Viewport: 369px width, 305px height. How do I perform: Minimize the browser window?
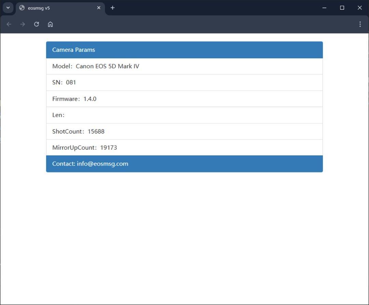[324, 8]
